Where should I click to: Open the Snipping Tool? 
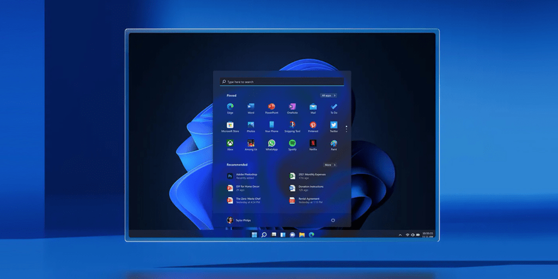click(292, 126)
